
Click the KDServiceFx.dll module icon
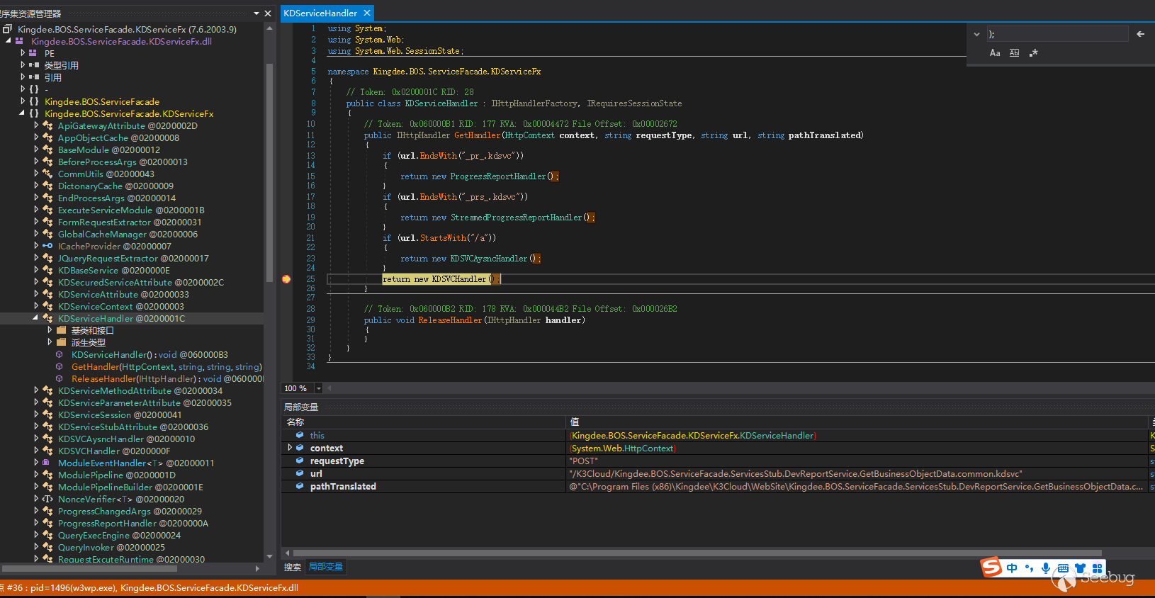pyautogui.click(x=20, y=41)
